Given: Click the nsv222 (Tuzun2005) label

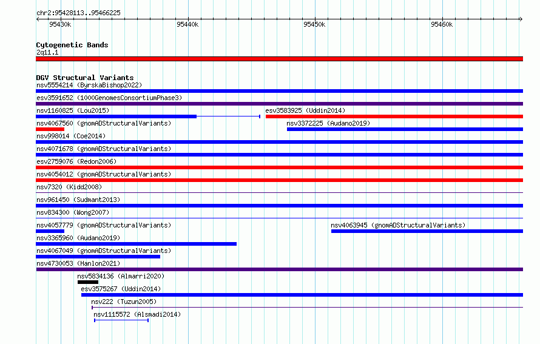Looking at the screenshot, I should pyautogui.click(x=124, y=302).
